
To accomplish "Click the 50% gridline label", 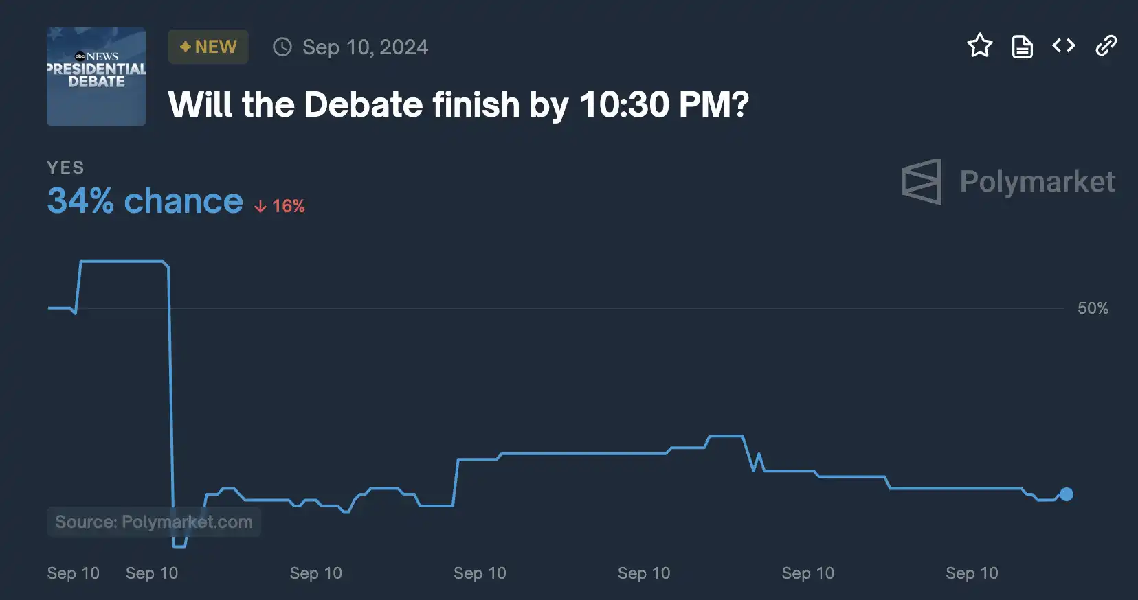I will 1093,308.
